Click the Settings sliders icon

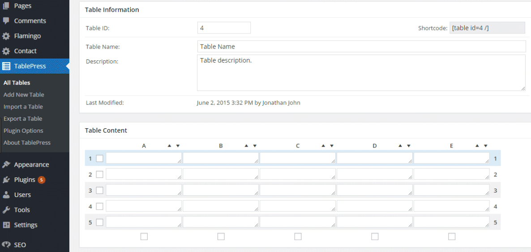(x=6, y=225)
